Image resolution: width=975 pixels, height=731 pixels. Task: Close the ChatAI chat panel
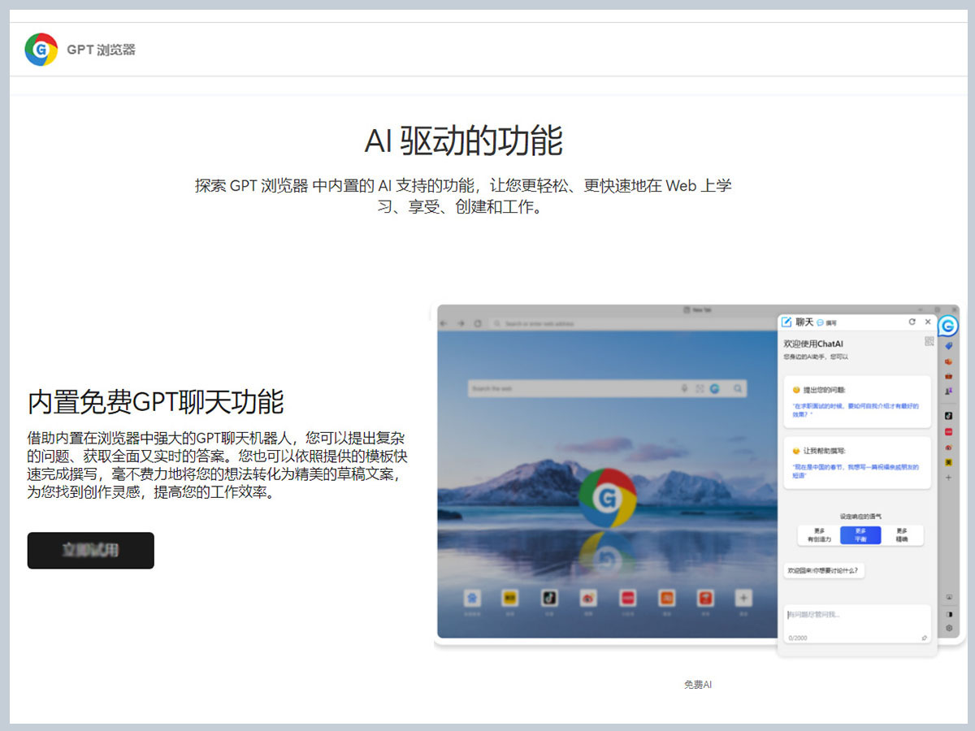pyautogui.click(x=928, y=322)
